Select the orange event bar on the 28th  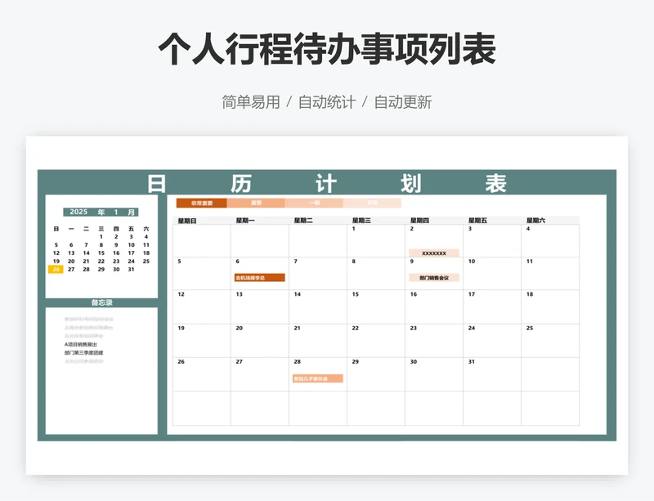[x=317, y=378]
